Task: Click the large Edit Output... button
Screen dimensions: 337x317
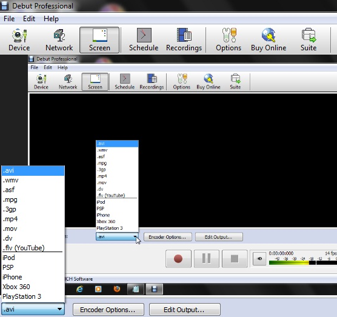Action: click(x=185, y=310)
